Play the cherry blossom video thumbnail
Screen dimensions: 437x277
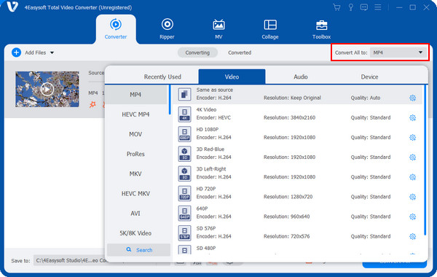click(47, 89)
